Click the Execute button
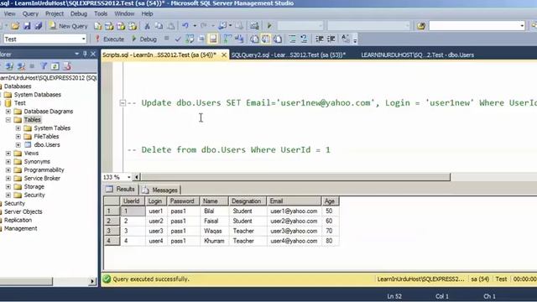Screen dimensions: 537x302 pyautogui.click(x=110, y=39)
